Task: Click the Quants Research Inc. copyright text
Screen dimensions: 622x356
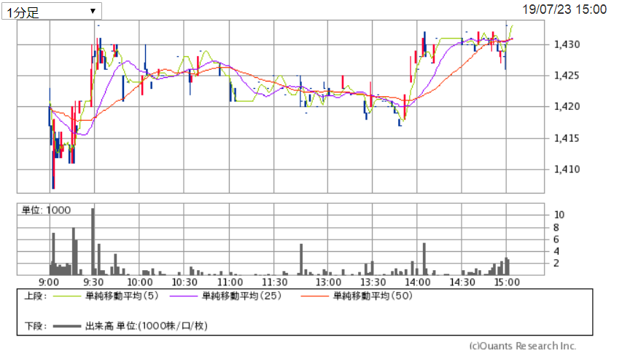Action: coord(523,346)
